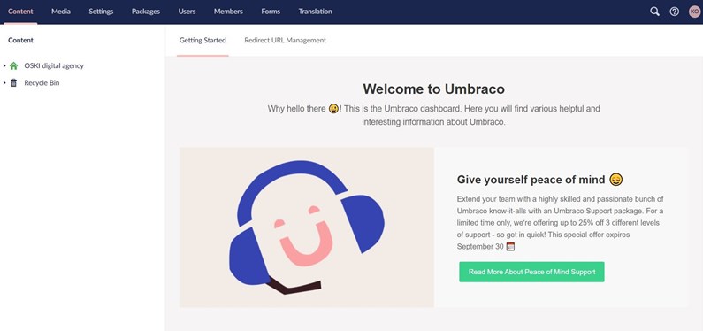Open the Forms section

click(x=271, y=12)
